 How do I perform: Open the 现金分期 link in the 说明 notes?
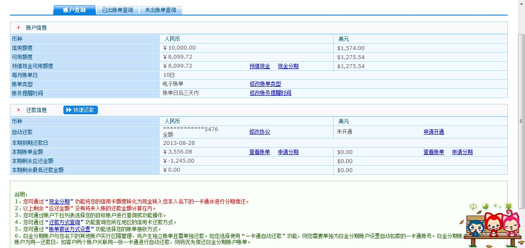(x=59, y=201)
